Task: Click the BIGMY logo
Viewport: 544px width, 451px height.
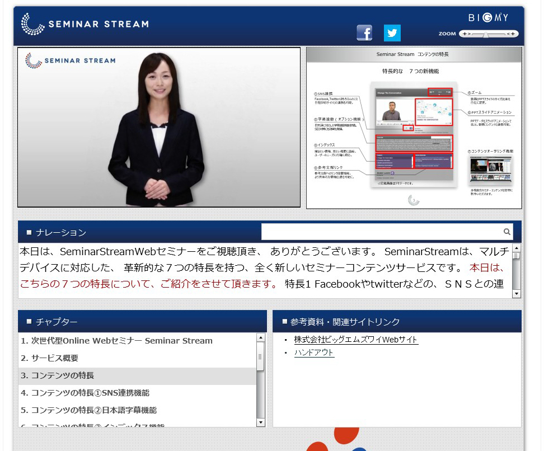Action: pos(488,17)
